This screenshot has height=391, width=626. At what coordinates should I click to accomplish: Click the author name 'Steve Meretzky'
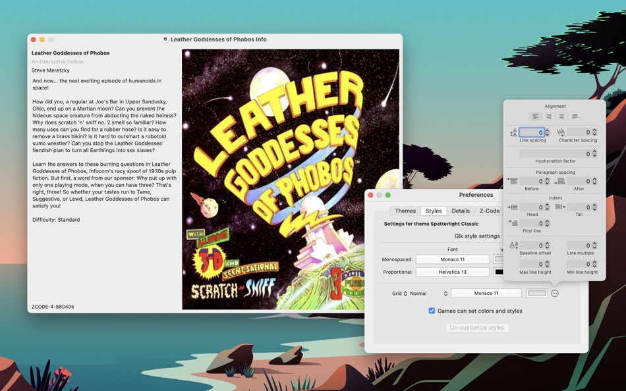pos(51,70)
